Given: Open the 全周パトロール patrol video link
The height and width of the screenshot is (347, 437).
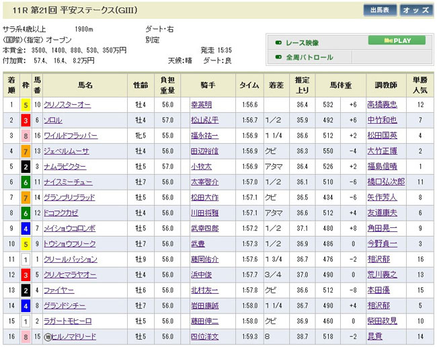Looking at the screenshot, I should tap(310, 58).
